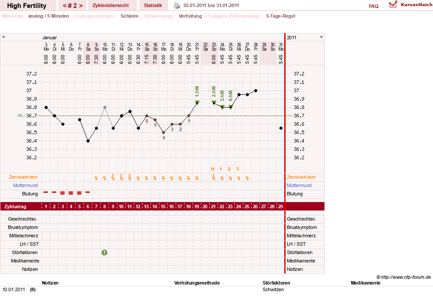
Task: Select the 4.hM green triangle marker
Action: (230, 107)
